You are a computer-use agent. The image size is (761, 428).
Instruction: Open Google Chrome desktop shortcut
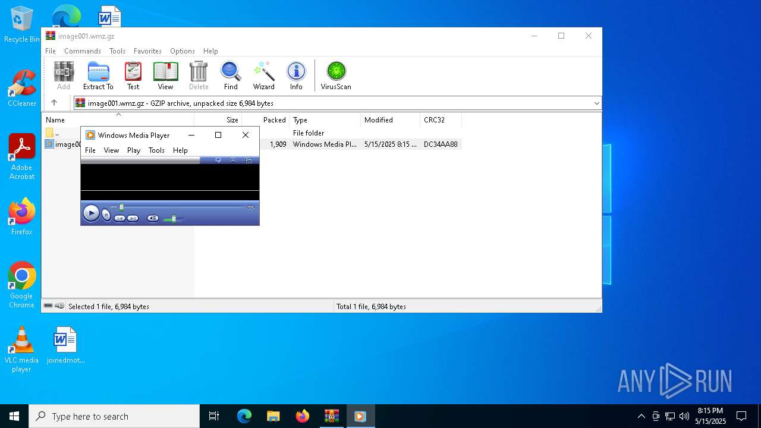tap(22, 285)
